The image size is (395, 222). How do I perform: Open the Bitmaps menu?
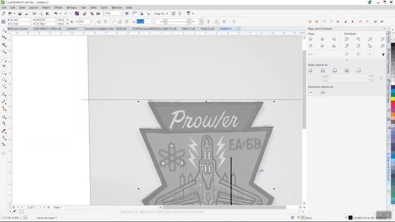tap(72, 7)
